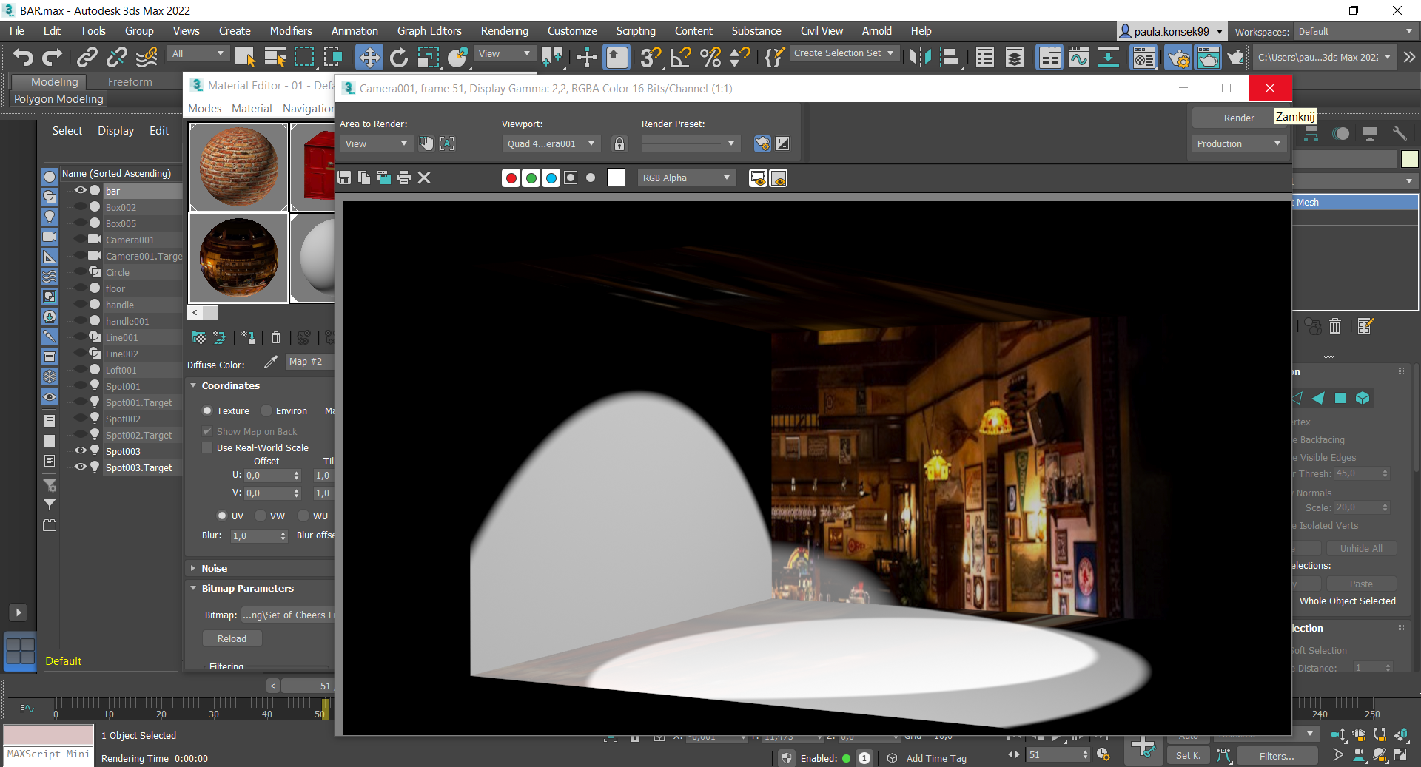Select the Select by Name toolbar icon

[275, 57]
